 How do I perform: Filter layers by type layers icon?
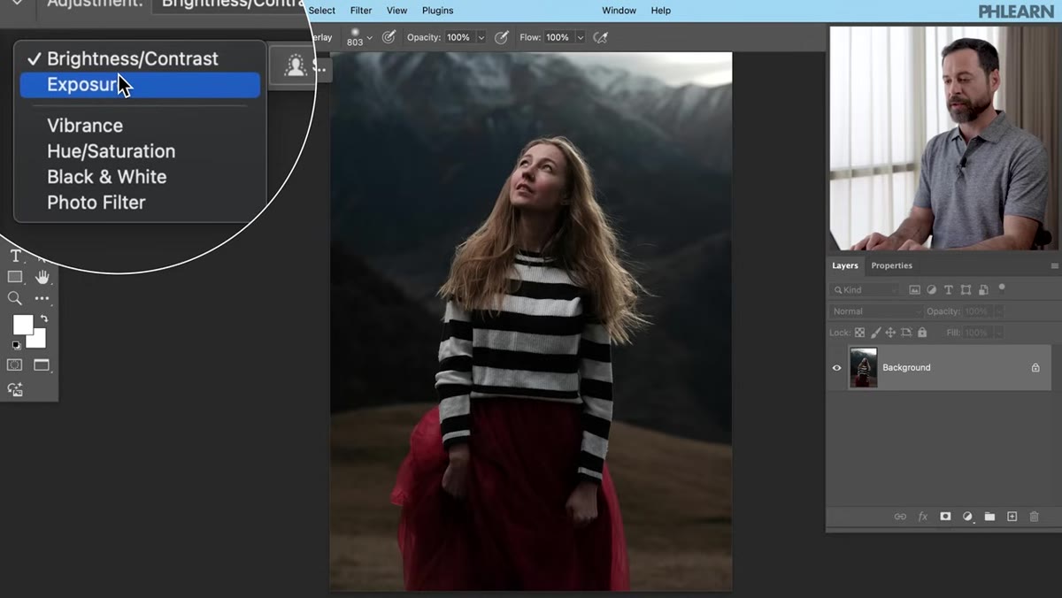click(949, 289)
